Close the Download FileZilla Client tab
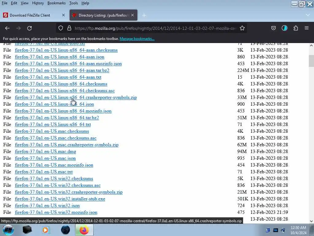The image size is (314, 236). (63, 15)
